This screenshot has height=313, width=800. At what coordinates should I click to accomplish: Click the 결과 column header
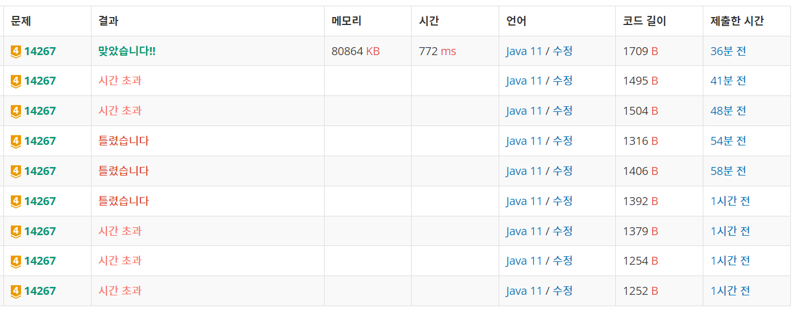(x=108, y=21)
